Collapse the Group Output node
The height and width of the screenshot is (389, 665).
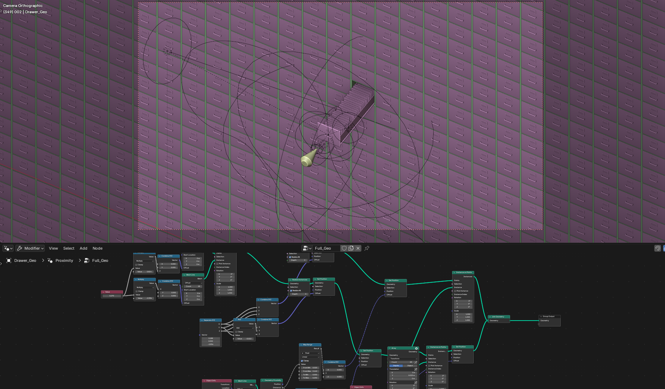pos(541,316)
